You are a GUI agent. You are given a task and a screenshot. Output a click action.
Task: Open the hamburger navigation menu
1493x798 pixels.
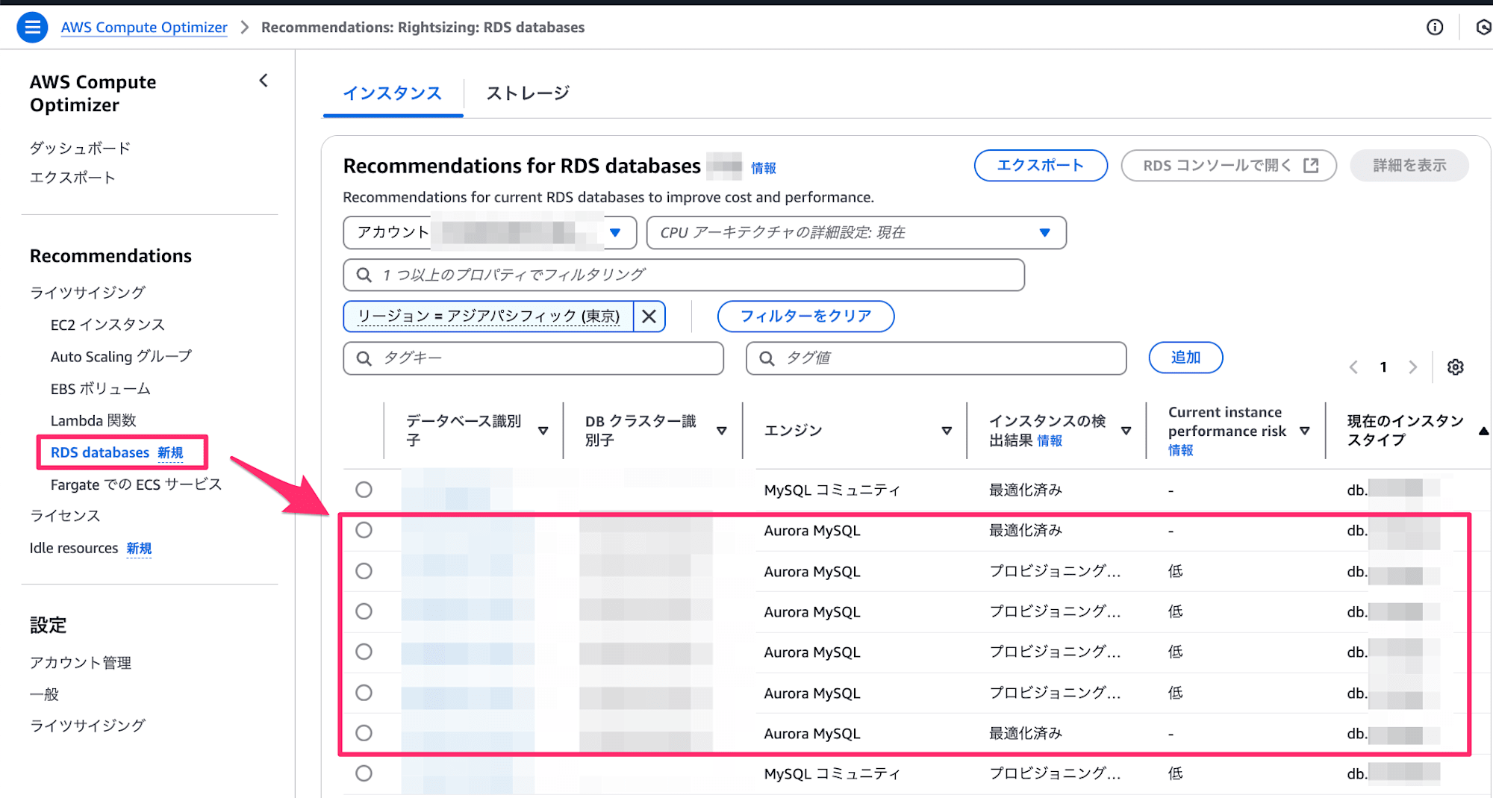32,28
